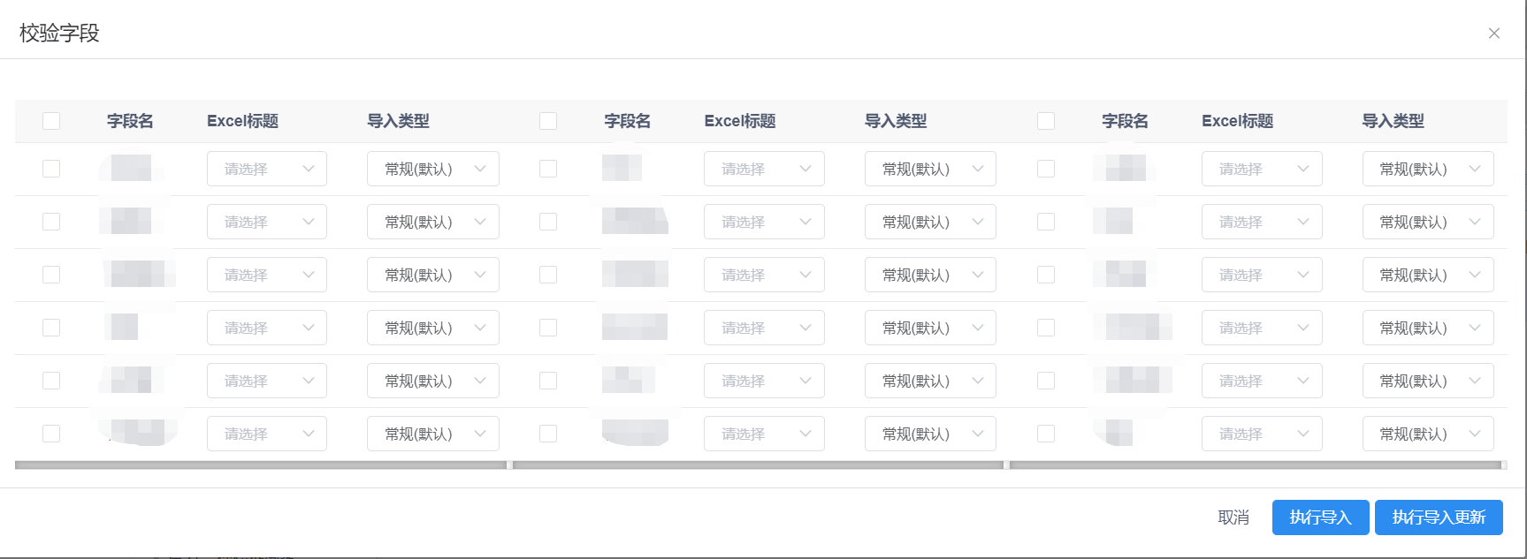The image size is (1527, 559).
Task: Open first row Excel标题 dropdown in left table
Action: (266, 169)
